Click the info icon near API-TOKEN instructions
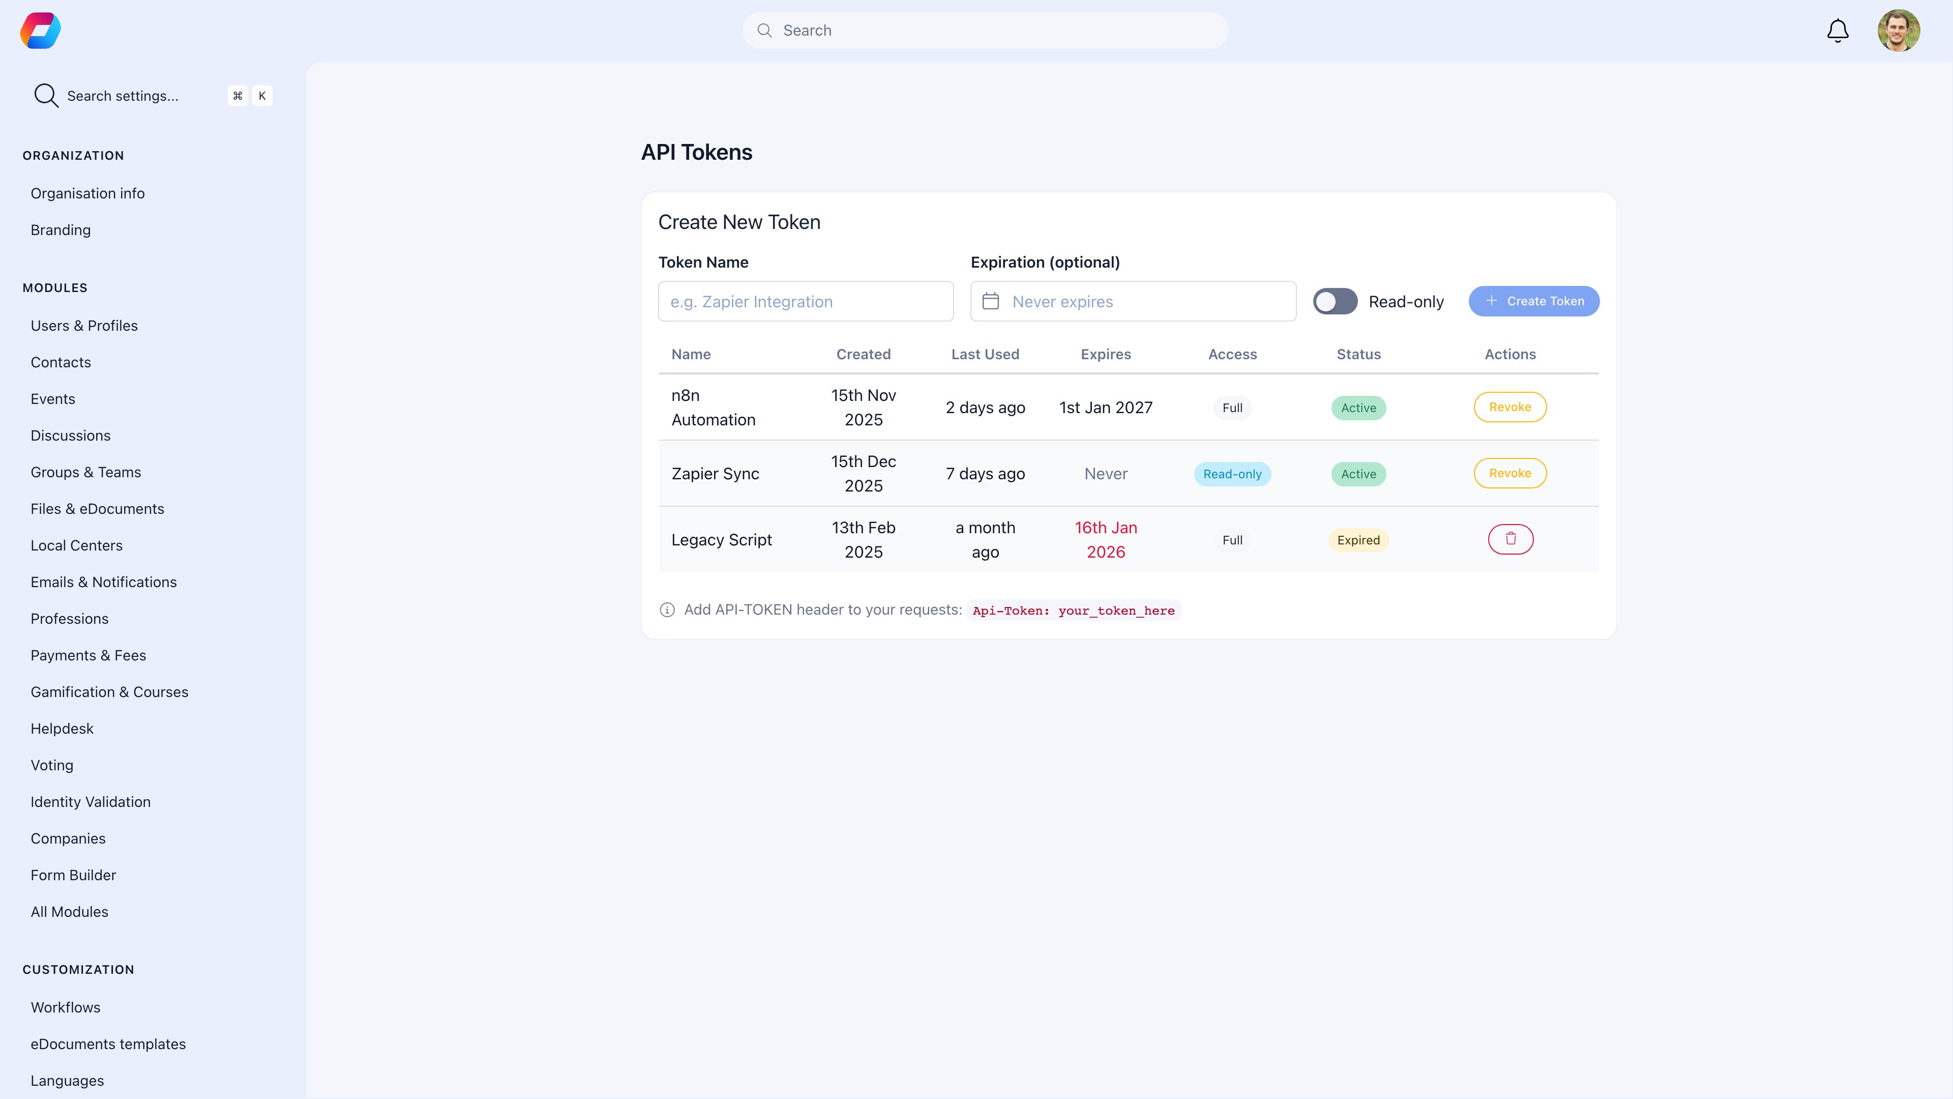The height and width of the screenshot is (1099, 1953). pyautogui.click(x=666, y=610)
